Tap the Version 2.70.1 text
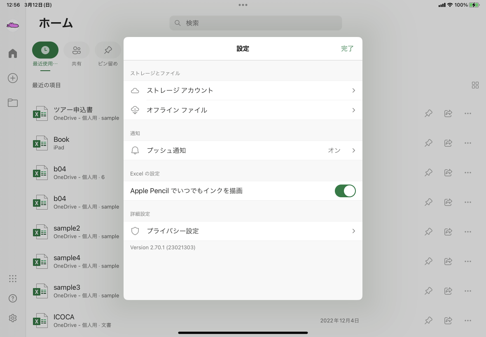This screenshot has width=486, height=337. 163,247
